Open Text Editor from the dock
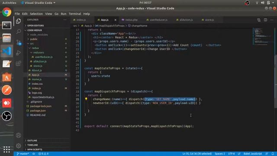277x156 pixels. coord(7,64)
